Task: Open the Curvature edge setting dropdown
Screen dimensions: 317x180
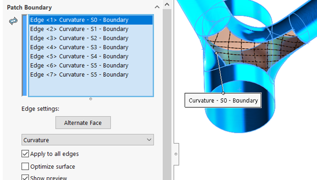Action: pyautogui.click(x=87, y=140)
